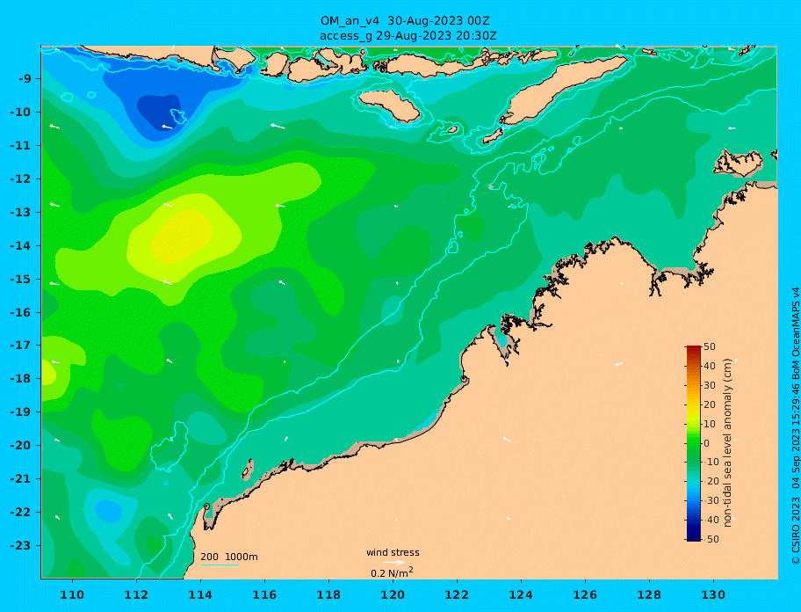This screenshot has width=801, height=612.
Task: Click latitude axis label -15
Action: tap(21, 279)
